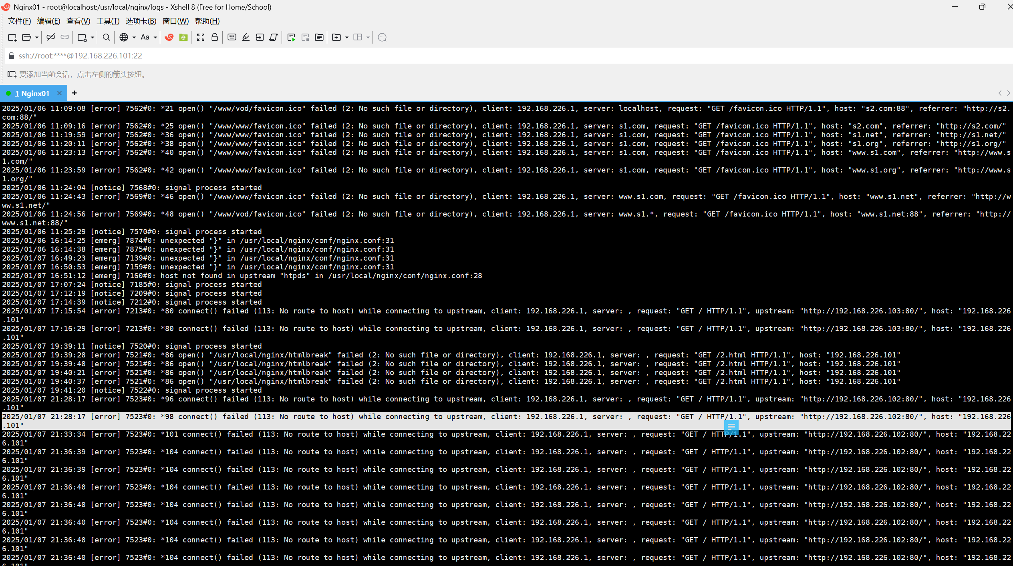Click the red Xshell swirl icon
This screenshot has width=1013, height=566.
tap(169, 37)
